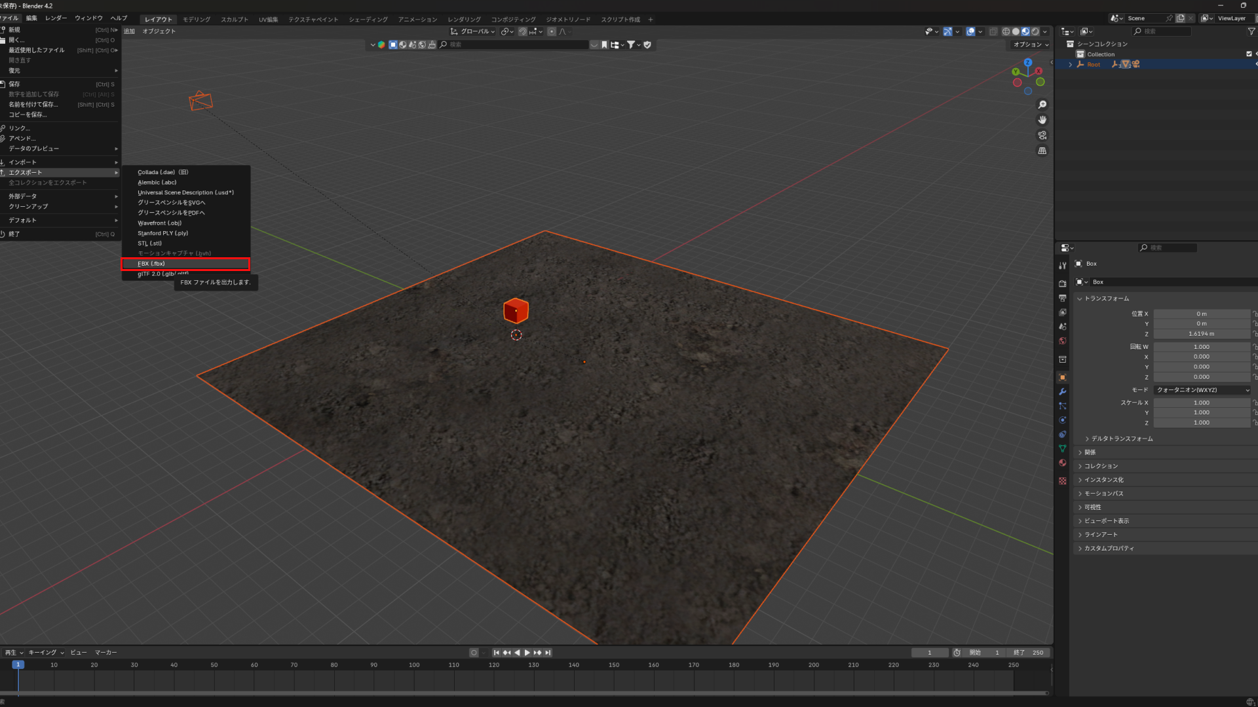Toggle viewport gizmo display button
Image resolution: width=1258 pixels, height=707 pixels.
coord(947,31)
